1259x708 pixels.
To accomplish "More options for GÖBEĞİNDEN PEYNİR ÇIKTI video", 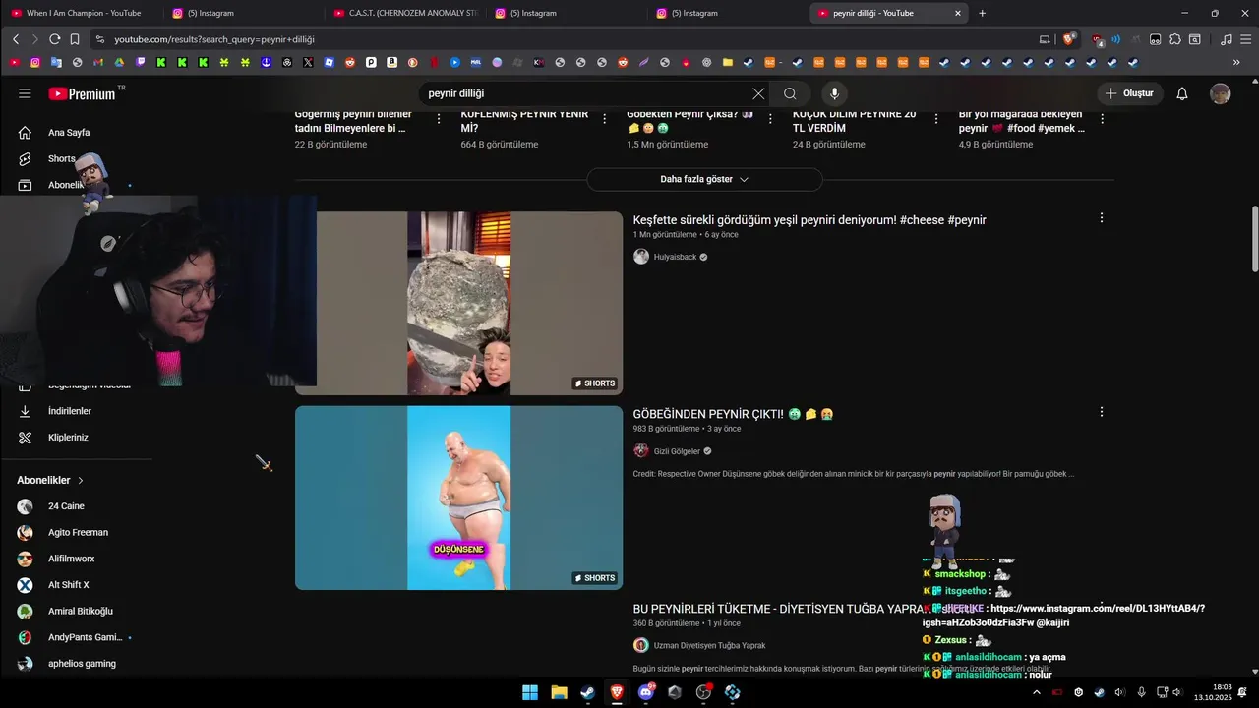I will [x=1101, y=412].
